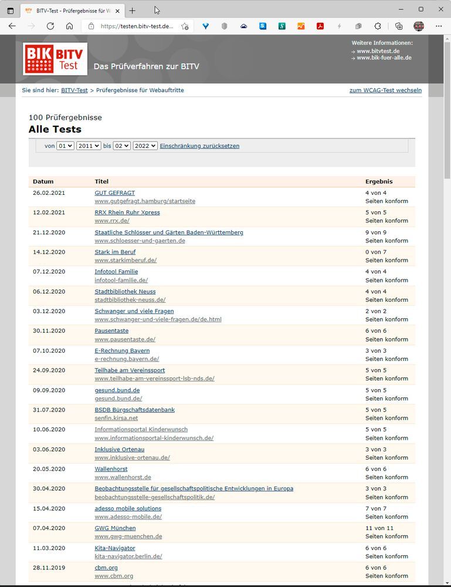Screen dimensions: 451x587
Task: Click Einschränkung zurücksetzen link
Action: click(200, 146)
